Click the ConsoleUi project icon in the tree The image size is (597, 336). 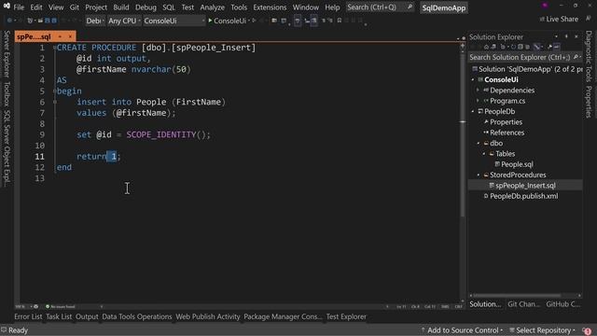(480, 79)
